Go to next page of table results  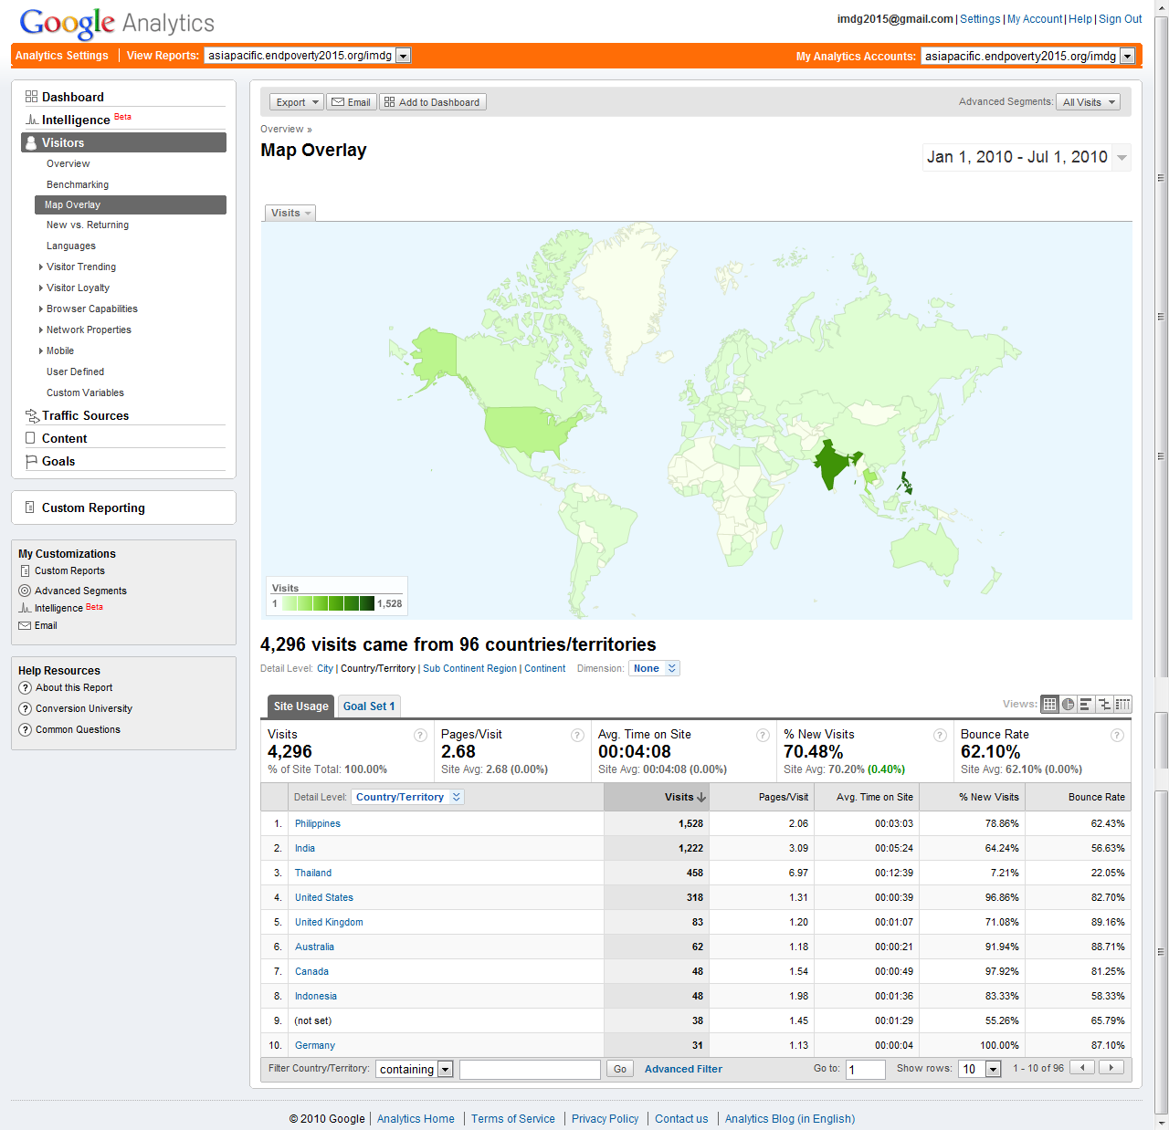1111,1068
